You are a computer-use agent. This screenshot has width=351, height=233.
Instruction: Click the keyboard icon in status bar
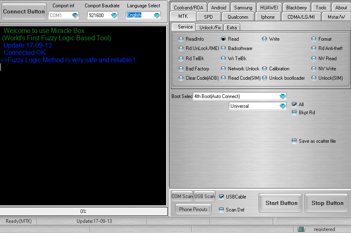[x=301, y=229]
